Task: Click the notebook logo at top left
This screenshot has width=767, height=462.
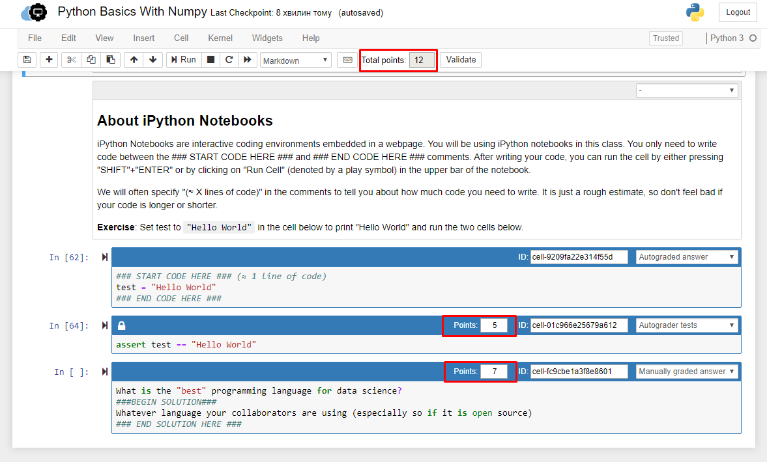Action: click(x=35, y=12)
